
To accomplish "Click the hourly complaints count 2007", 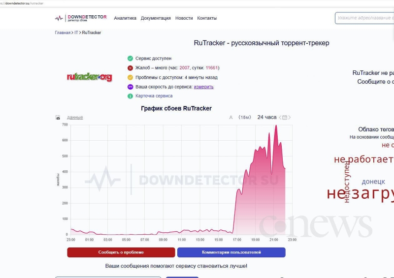I will pos(184,68).
